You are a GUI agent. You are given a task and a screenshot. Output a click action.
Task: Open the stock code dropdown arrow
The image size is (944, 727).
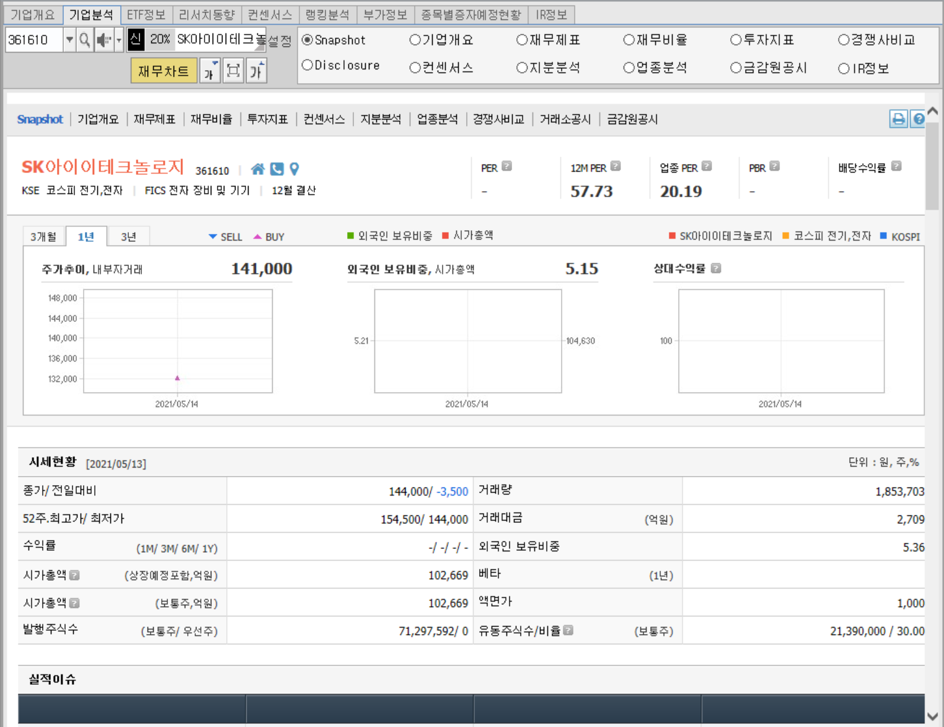point(69,40)
